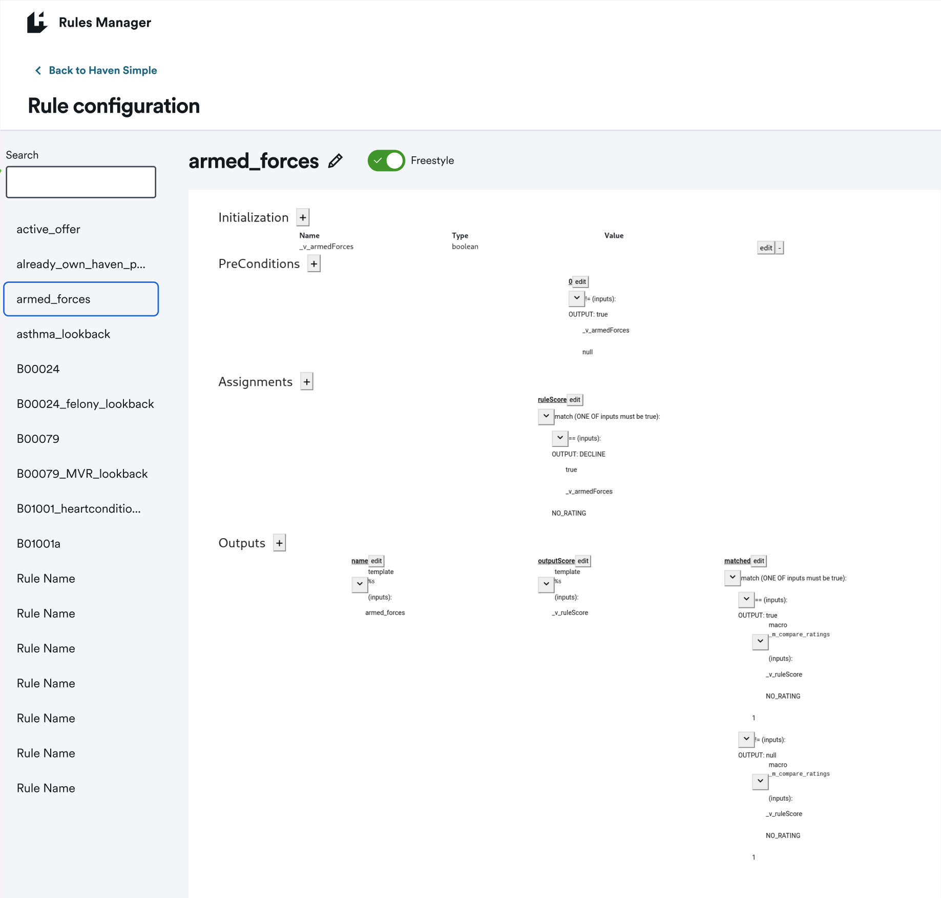The width and height of the screenshot is (941, 898).
Task: Click the Rules Manager logo icon
Action: 37,23
